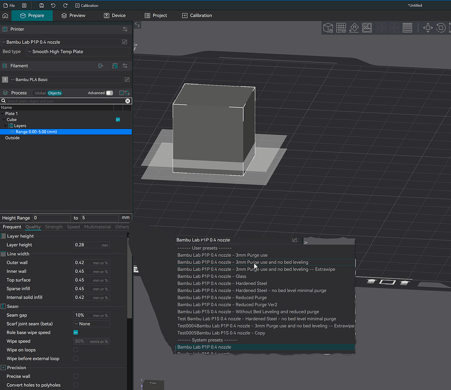Click the Undo arrow icon
This screenshot has height=390, width=451.
coord(53,5)
